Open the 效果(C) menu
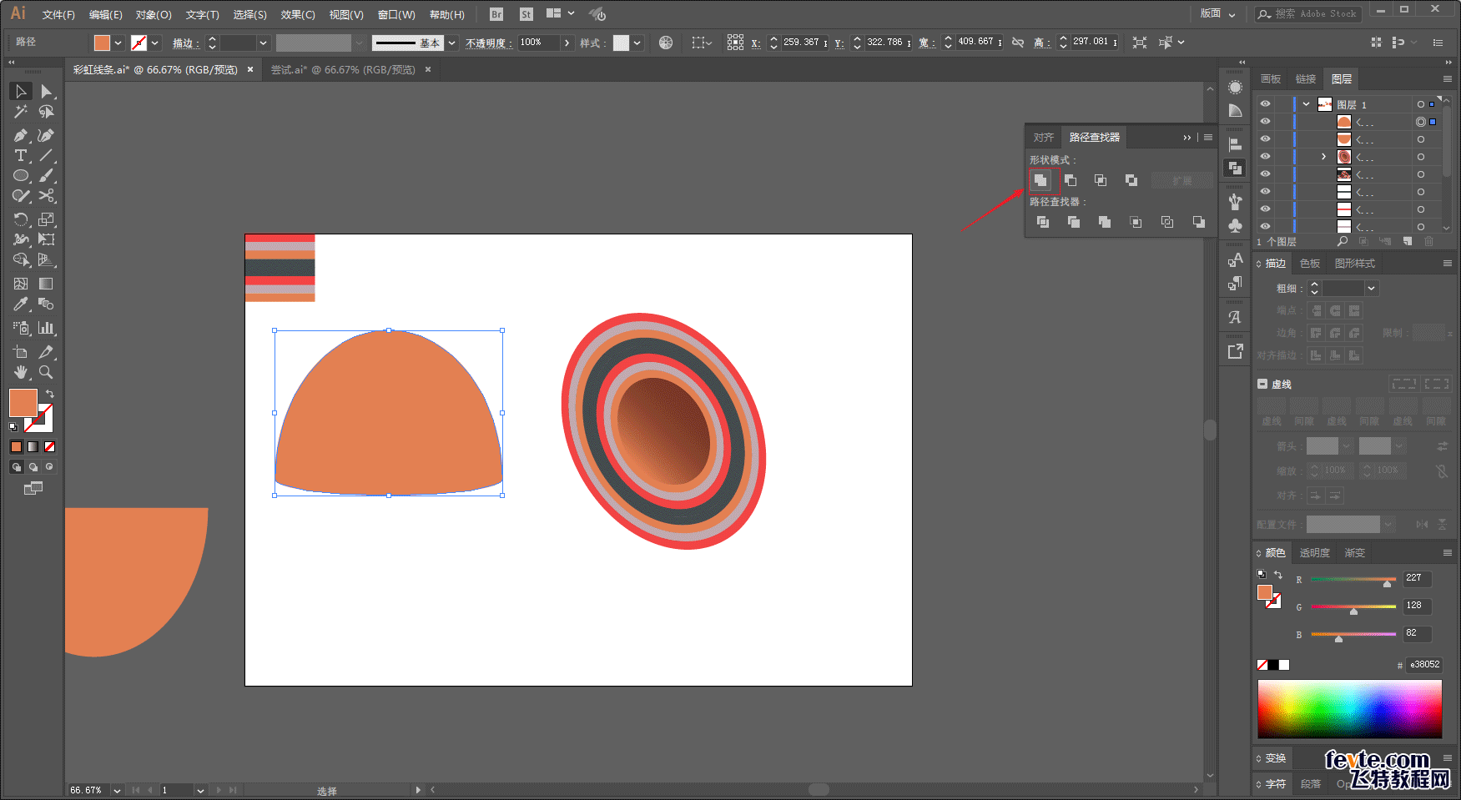This screenshot has width=1461, height=800. tap(298, 14)
